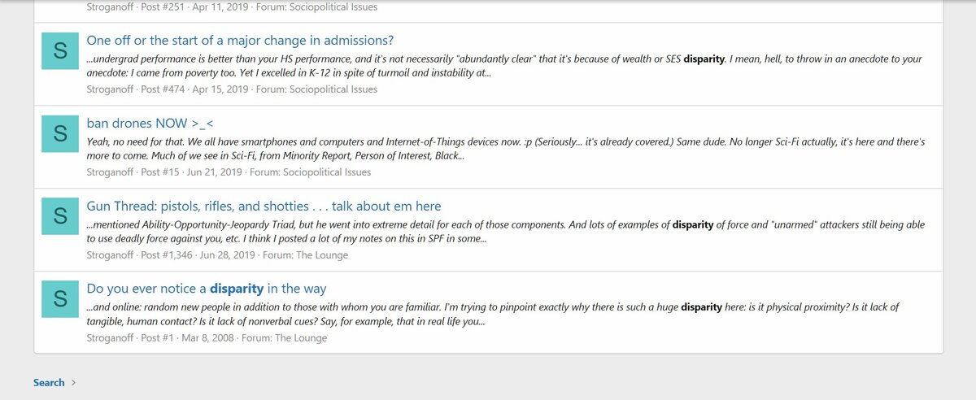Click the chevron after Search breadcrumb
Viewport: 976px width, 400px height.
(x=73, y=382)
